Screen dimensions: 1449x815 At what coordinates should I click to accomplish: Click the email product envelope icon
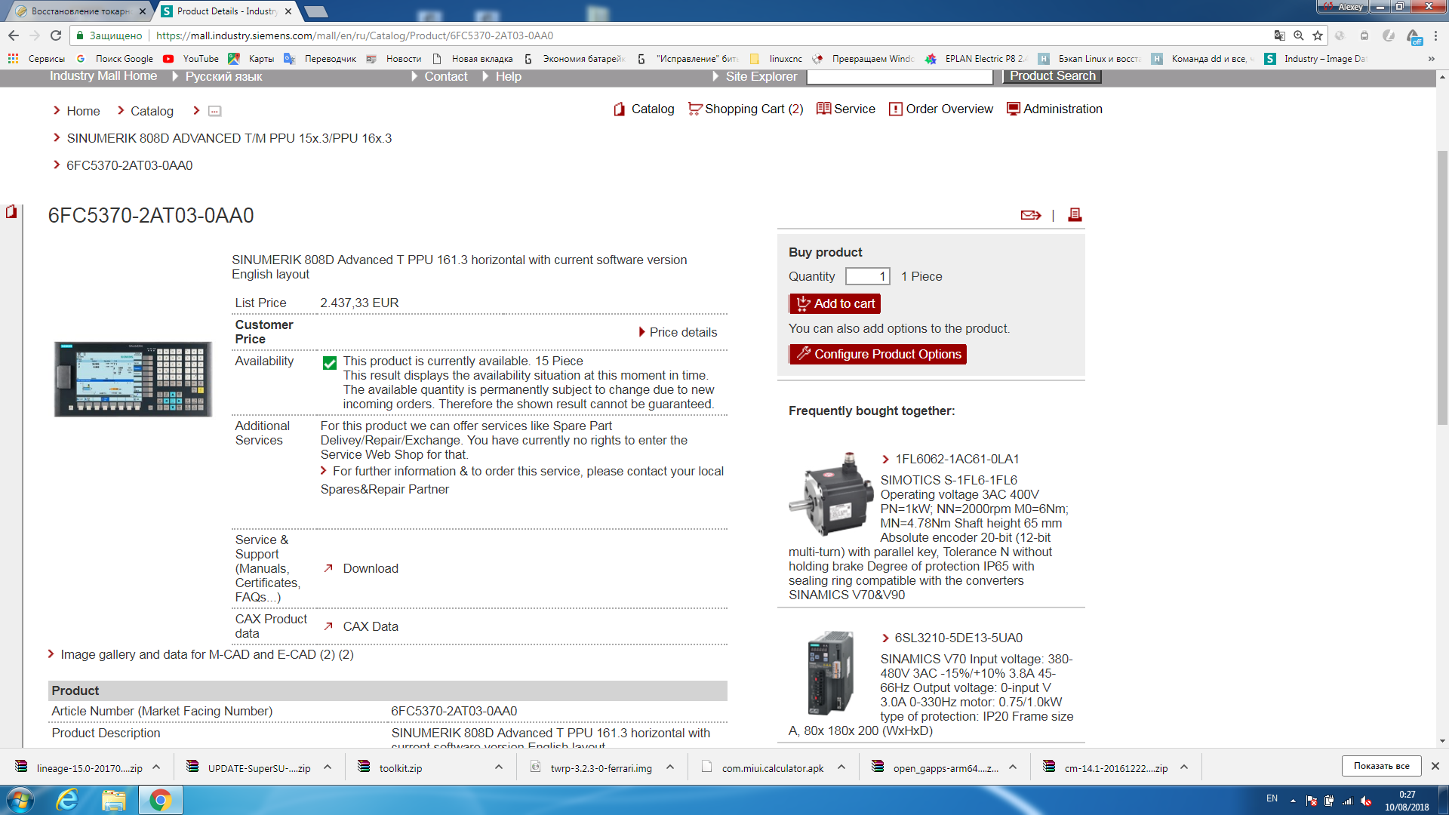click(x=1030, y=215)
